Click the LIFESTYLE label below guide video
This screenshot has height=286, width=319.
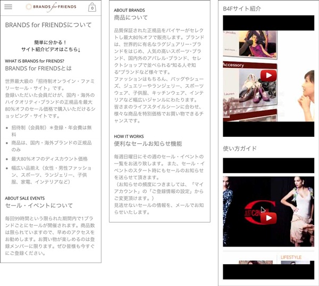(x=291, y=257)
